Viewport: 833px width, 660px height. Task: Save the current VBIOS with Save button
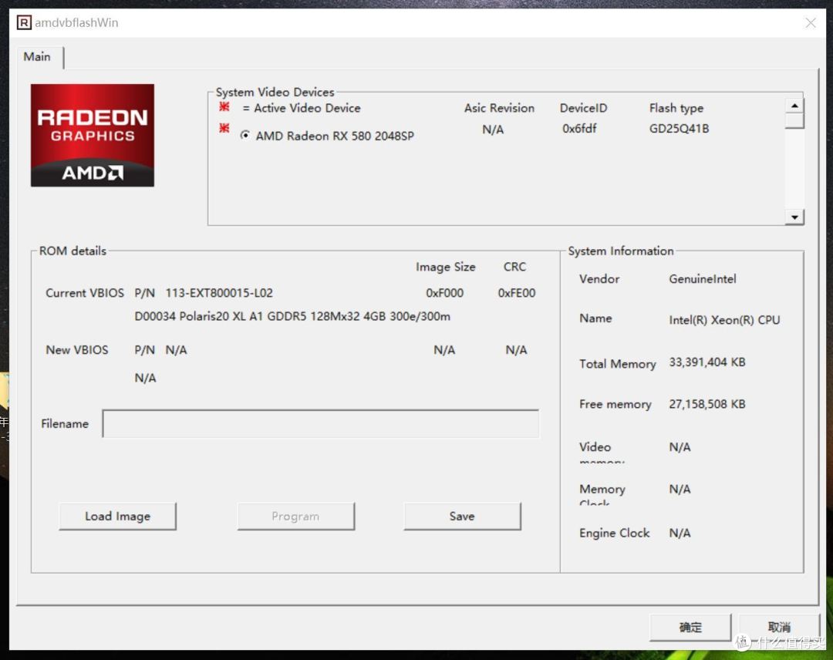(x=462, y=516)
